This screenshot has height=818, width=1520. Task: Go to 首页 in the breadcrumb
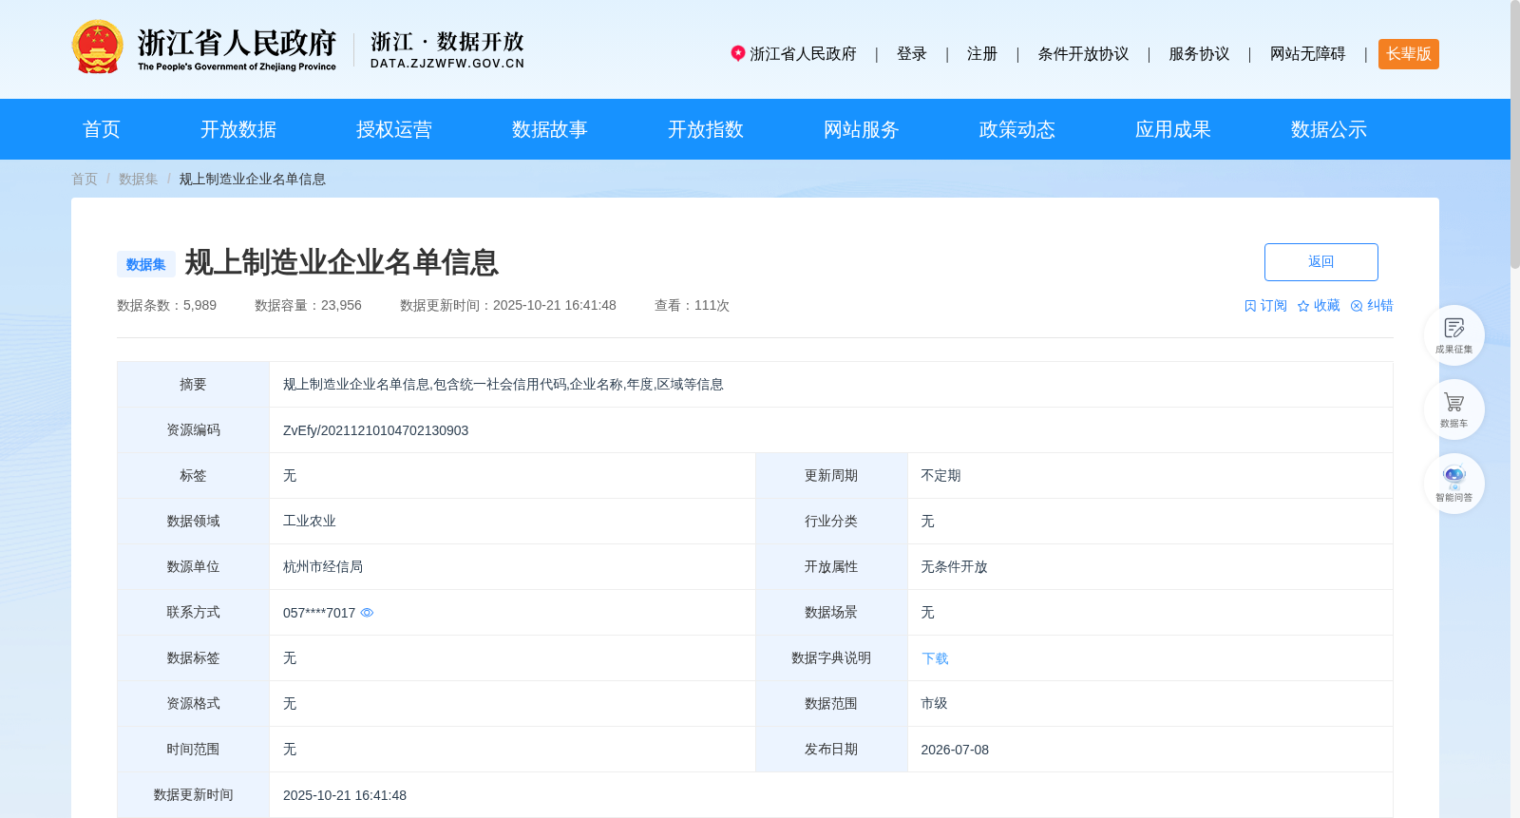85,179
